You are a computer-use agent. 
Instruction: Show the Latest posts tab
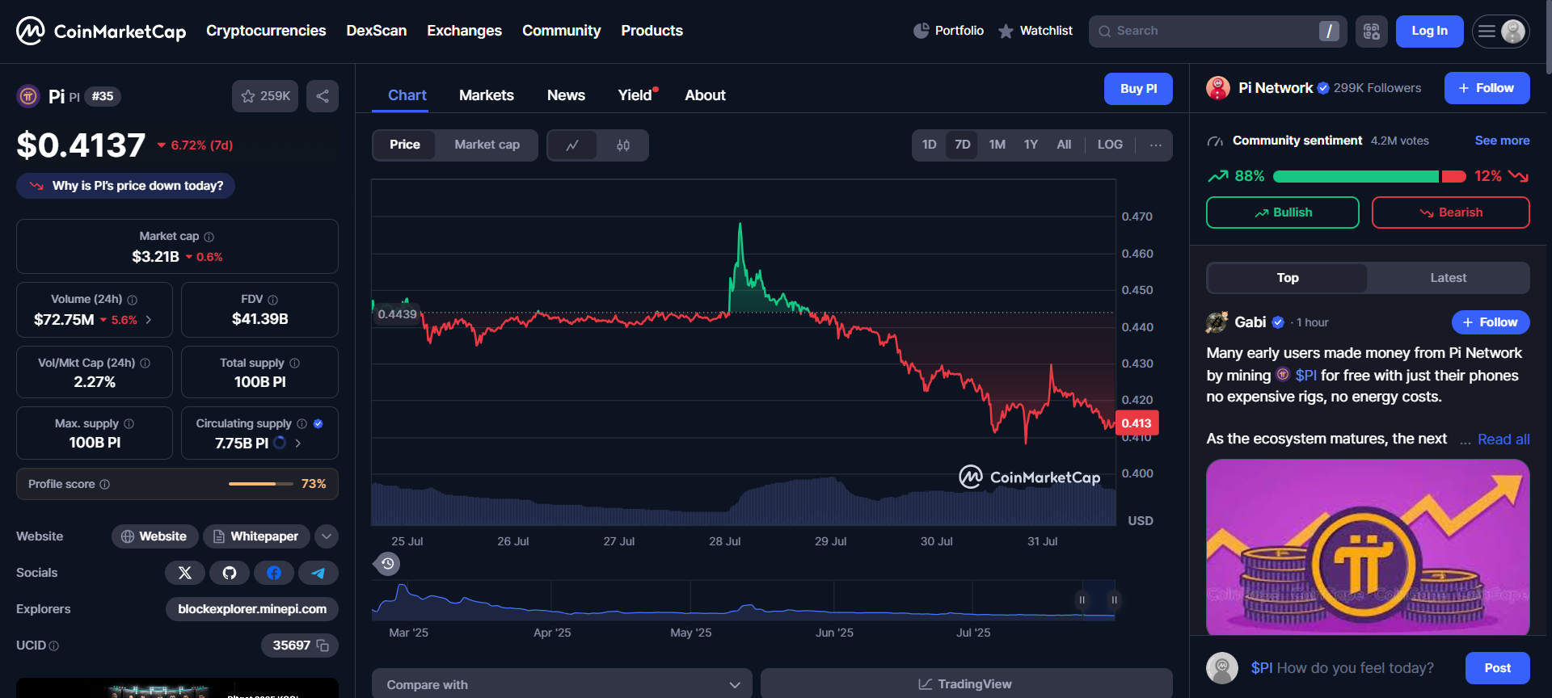pos(1448,278)
